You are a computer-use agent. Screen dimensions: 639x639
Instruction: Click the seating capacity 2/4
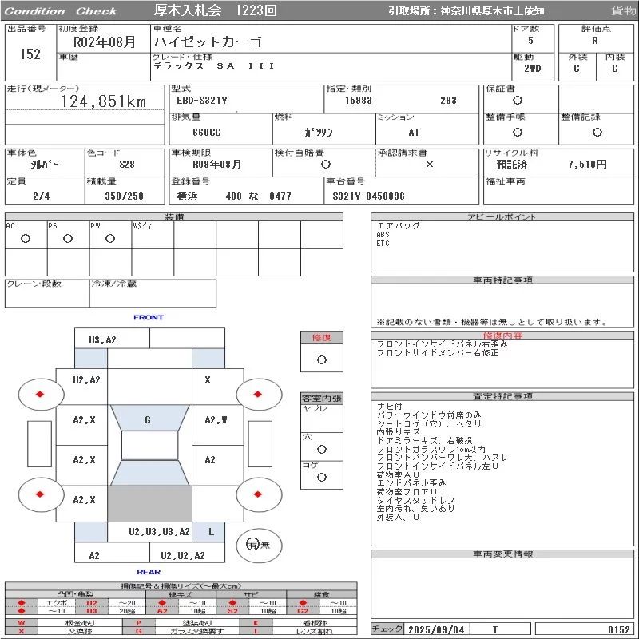(42, 196)
